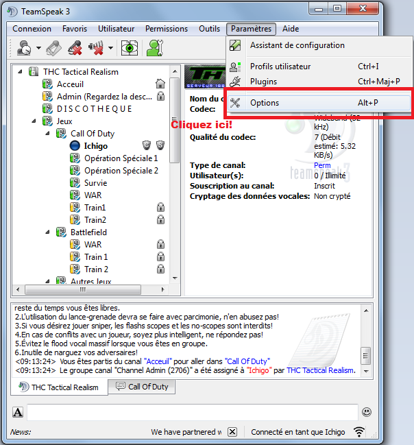The height and width of the screenshot is (445, 414).
Task: Select Train 2 under Battlefield
Action: [97, 269]
